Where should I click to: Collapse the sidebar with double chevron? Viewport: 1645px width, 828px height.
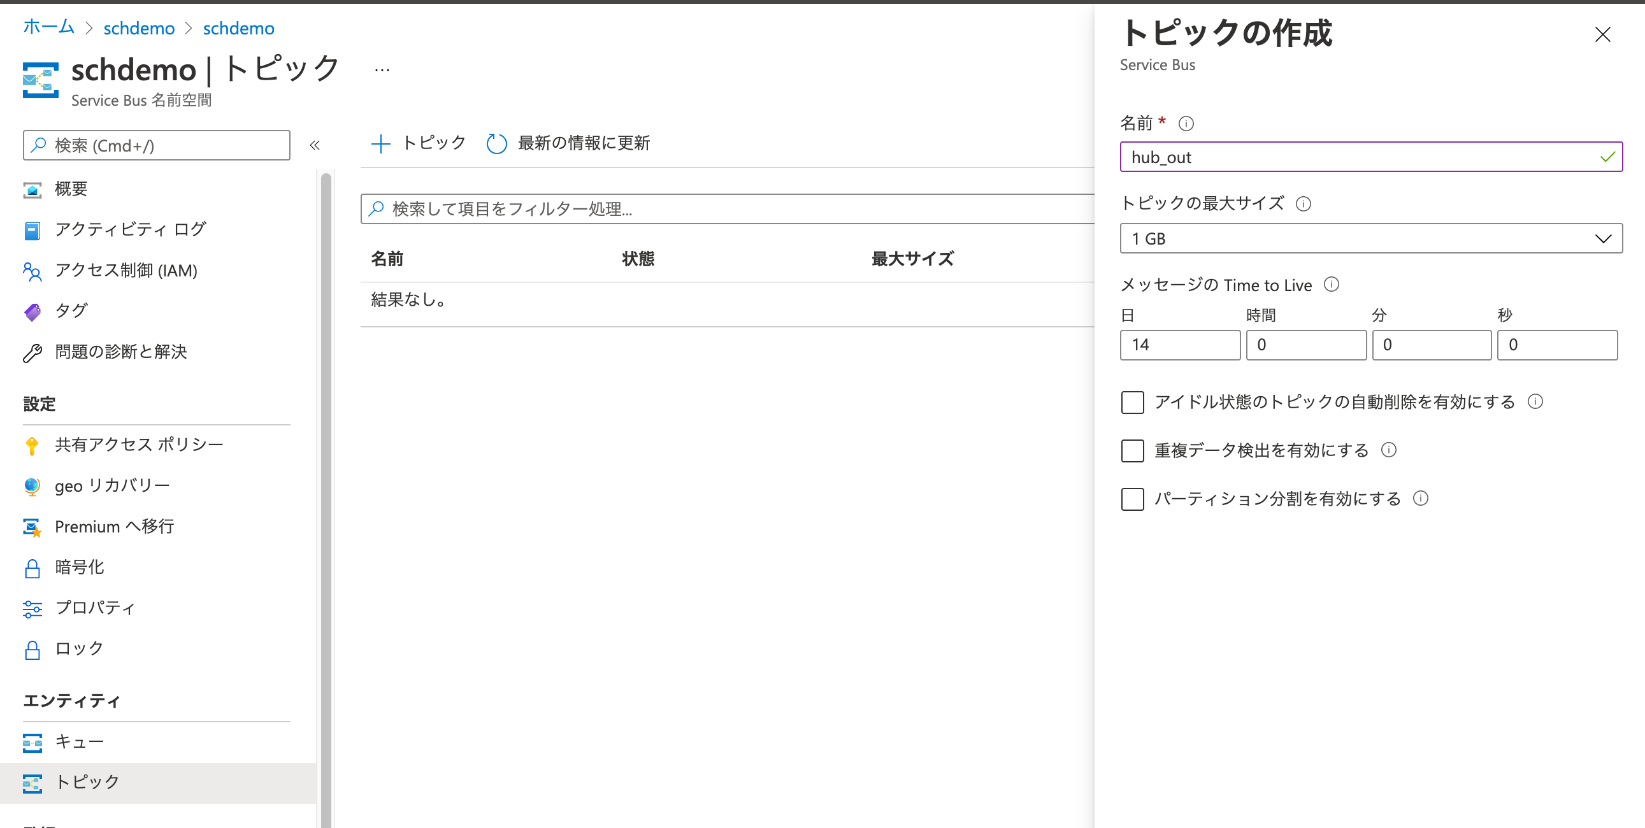pyautogui.click(x=315, y=145)
